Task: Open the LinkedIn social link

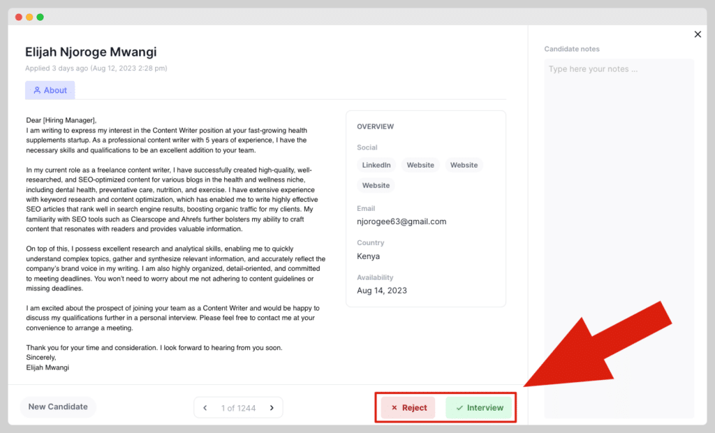Action: pyautogui.click(x=376, y=166)
